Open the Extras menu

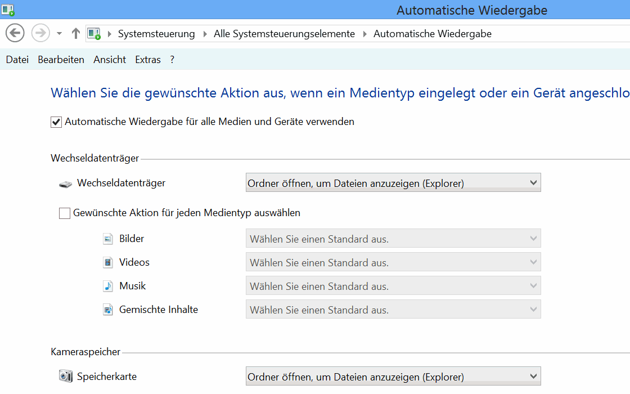click(x=148, y=60)
